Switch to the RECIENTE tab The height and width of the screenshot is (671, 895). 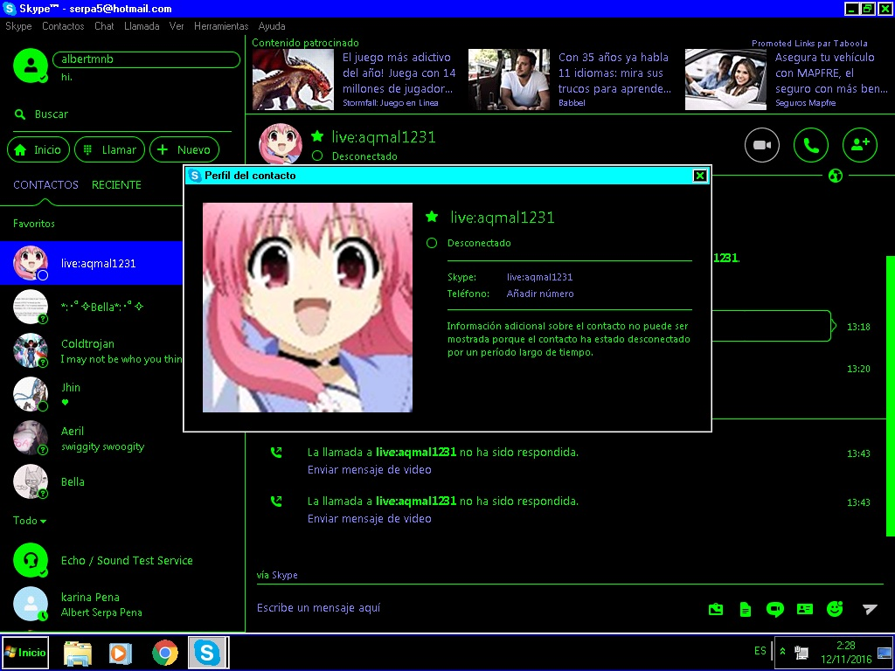pos(116,185)
